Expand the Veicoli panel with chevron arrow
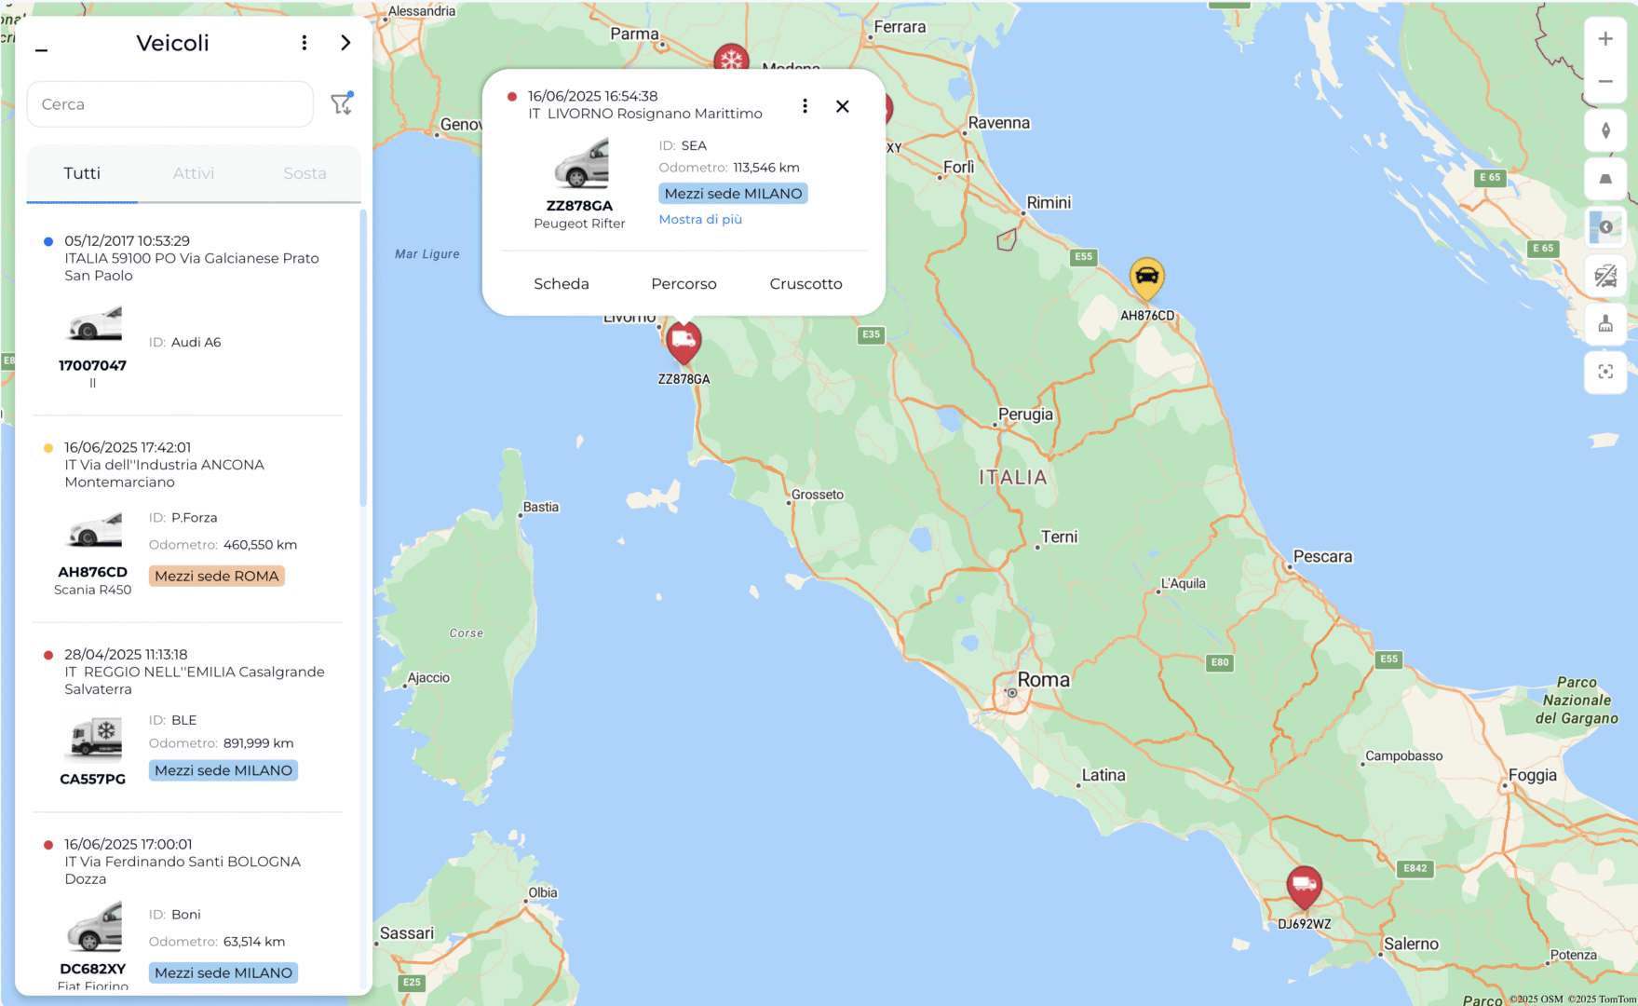The image size is (1638, 1006). (345, 43)
